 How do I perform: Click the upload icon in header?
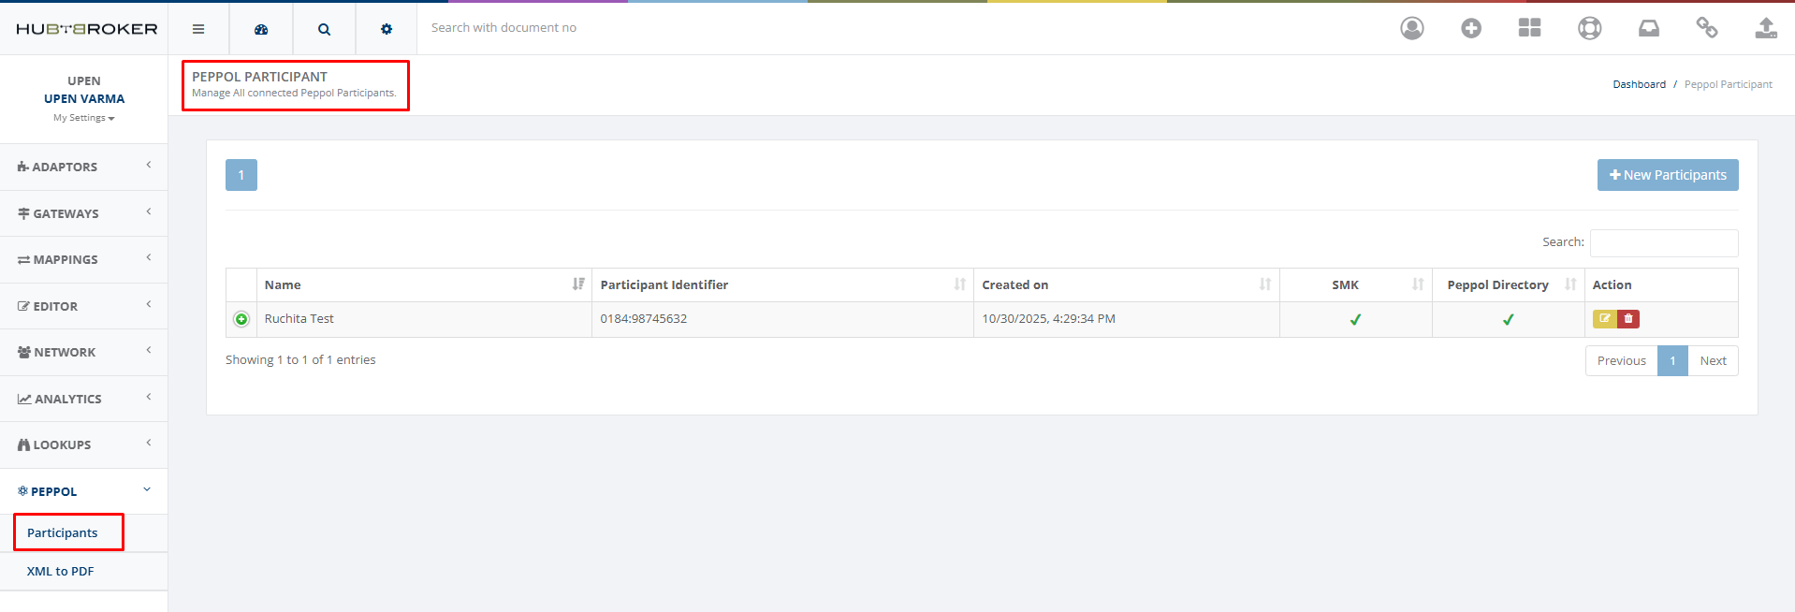click(x=1766, y=28)
